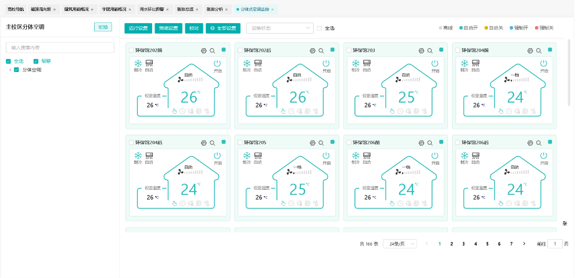581x278 pixels.
Task: Open settings icon on 环保馆204前 card
Action: 530,50
